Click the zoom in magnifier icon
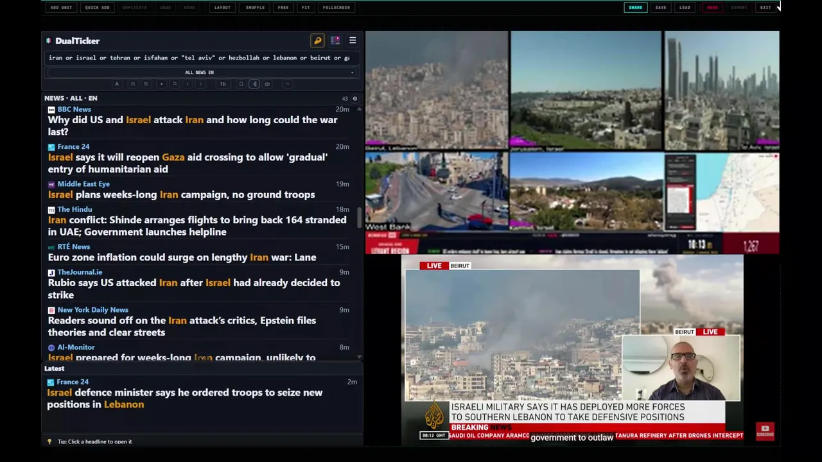This screenshot has height=462, width=822. tap(146, 84)
